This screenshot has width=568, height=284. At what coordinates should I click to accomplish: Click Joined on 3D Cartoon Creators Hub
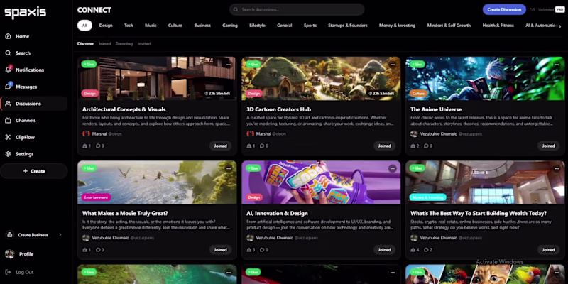tap(384, 146)
